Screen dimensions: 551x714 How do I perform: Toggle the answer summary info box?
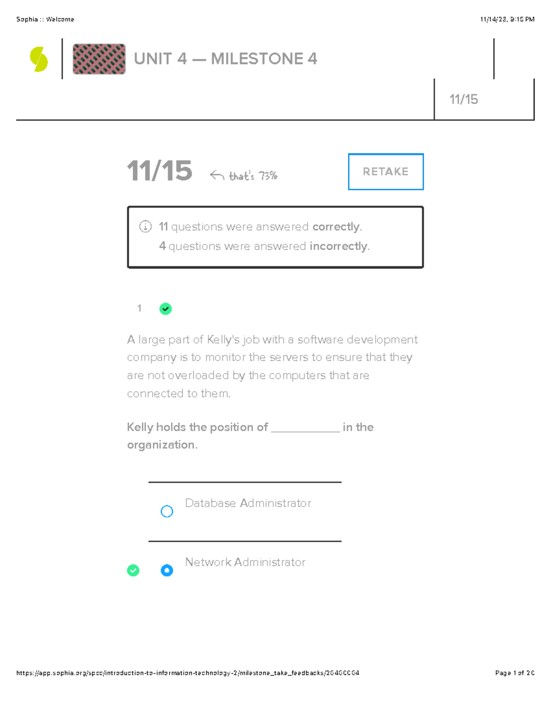pos(275,236)
